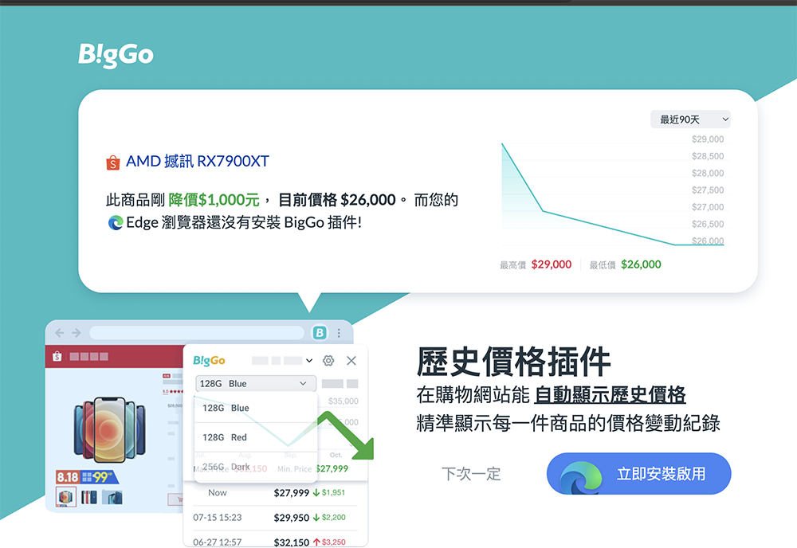Click the Shopee bag icon beside AMD 撼訊 RX7900XT

tap(113, 162)
